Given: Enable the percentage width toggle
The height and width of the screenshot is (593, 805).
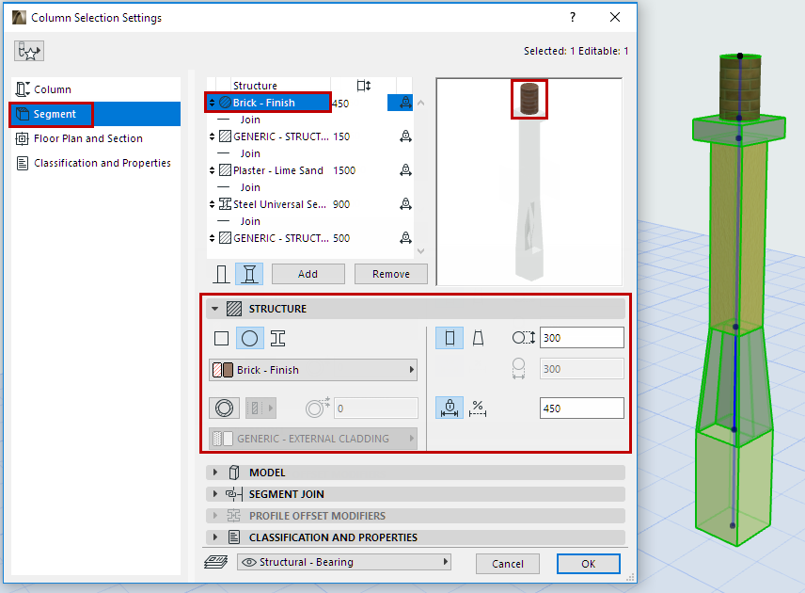Looking at the screenshot, I should point(478,409).
